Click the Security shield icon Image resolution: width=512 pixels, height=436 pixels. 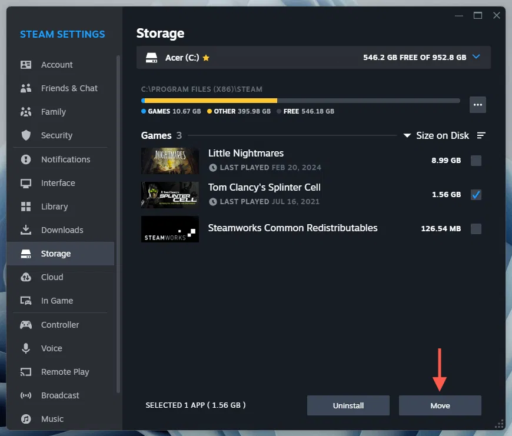[x=26, y=135]
